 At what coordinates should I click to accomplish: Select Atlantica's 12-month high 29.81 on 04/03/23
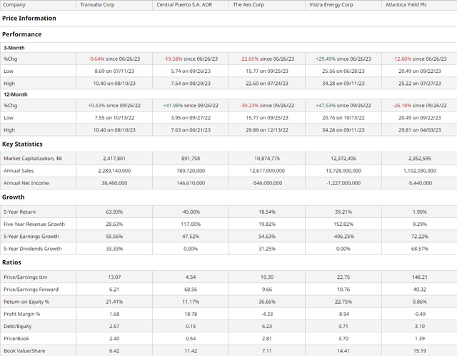click(420, 130)
